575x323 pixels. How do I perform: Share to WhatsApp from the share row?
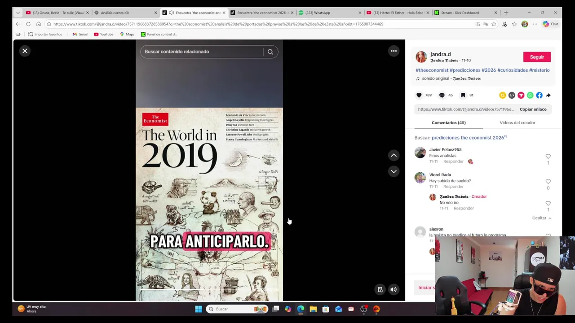click(x=530, y=95)
